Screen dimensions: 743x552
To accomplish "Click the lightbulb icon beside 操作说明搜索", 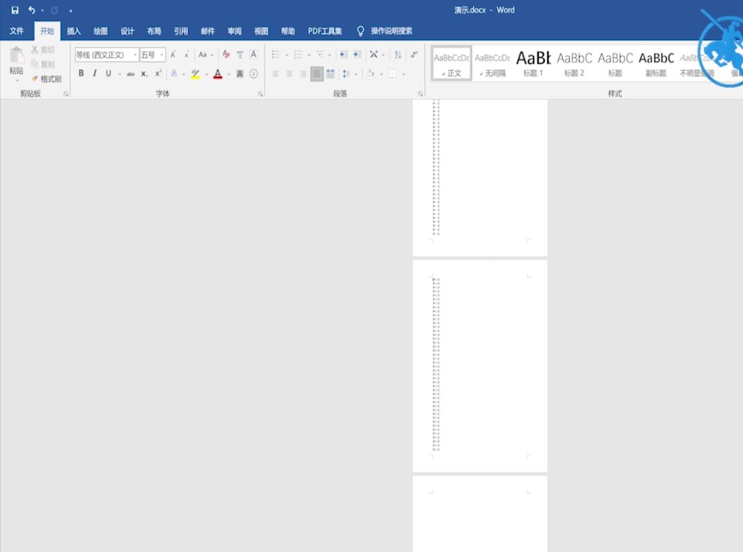I will (360, 31).
